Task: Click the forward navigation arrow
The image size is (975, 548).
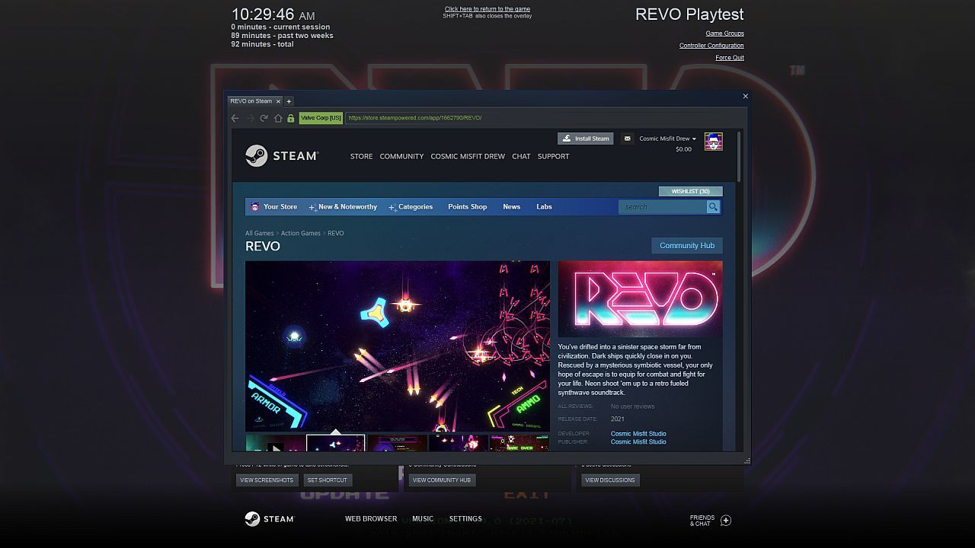Action: pyautogui.click(x=249, y=118)
